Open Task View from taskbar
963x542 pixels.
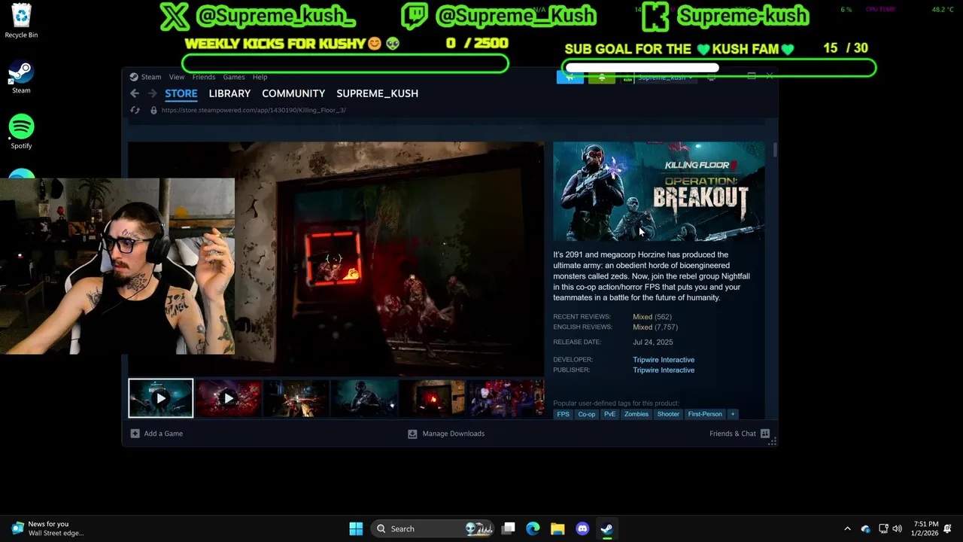tap(509, 528)
